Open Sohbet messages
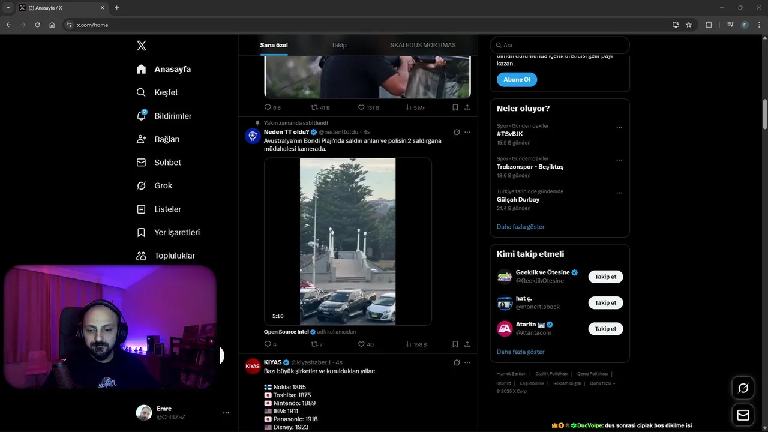The image size is (768, 432). point(158,163)
